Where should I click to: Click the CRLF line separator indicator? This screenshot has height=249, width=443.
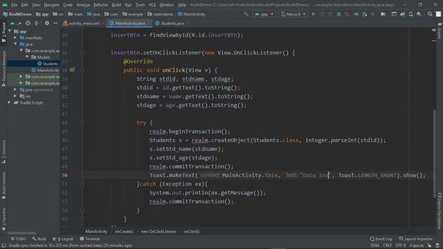388,246
